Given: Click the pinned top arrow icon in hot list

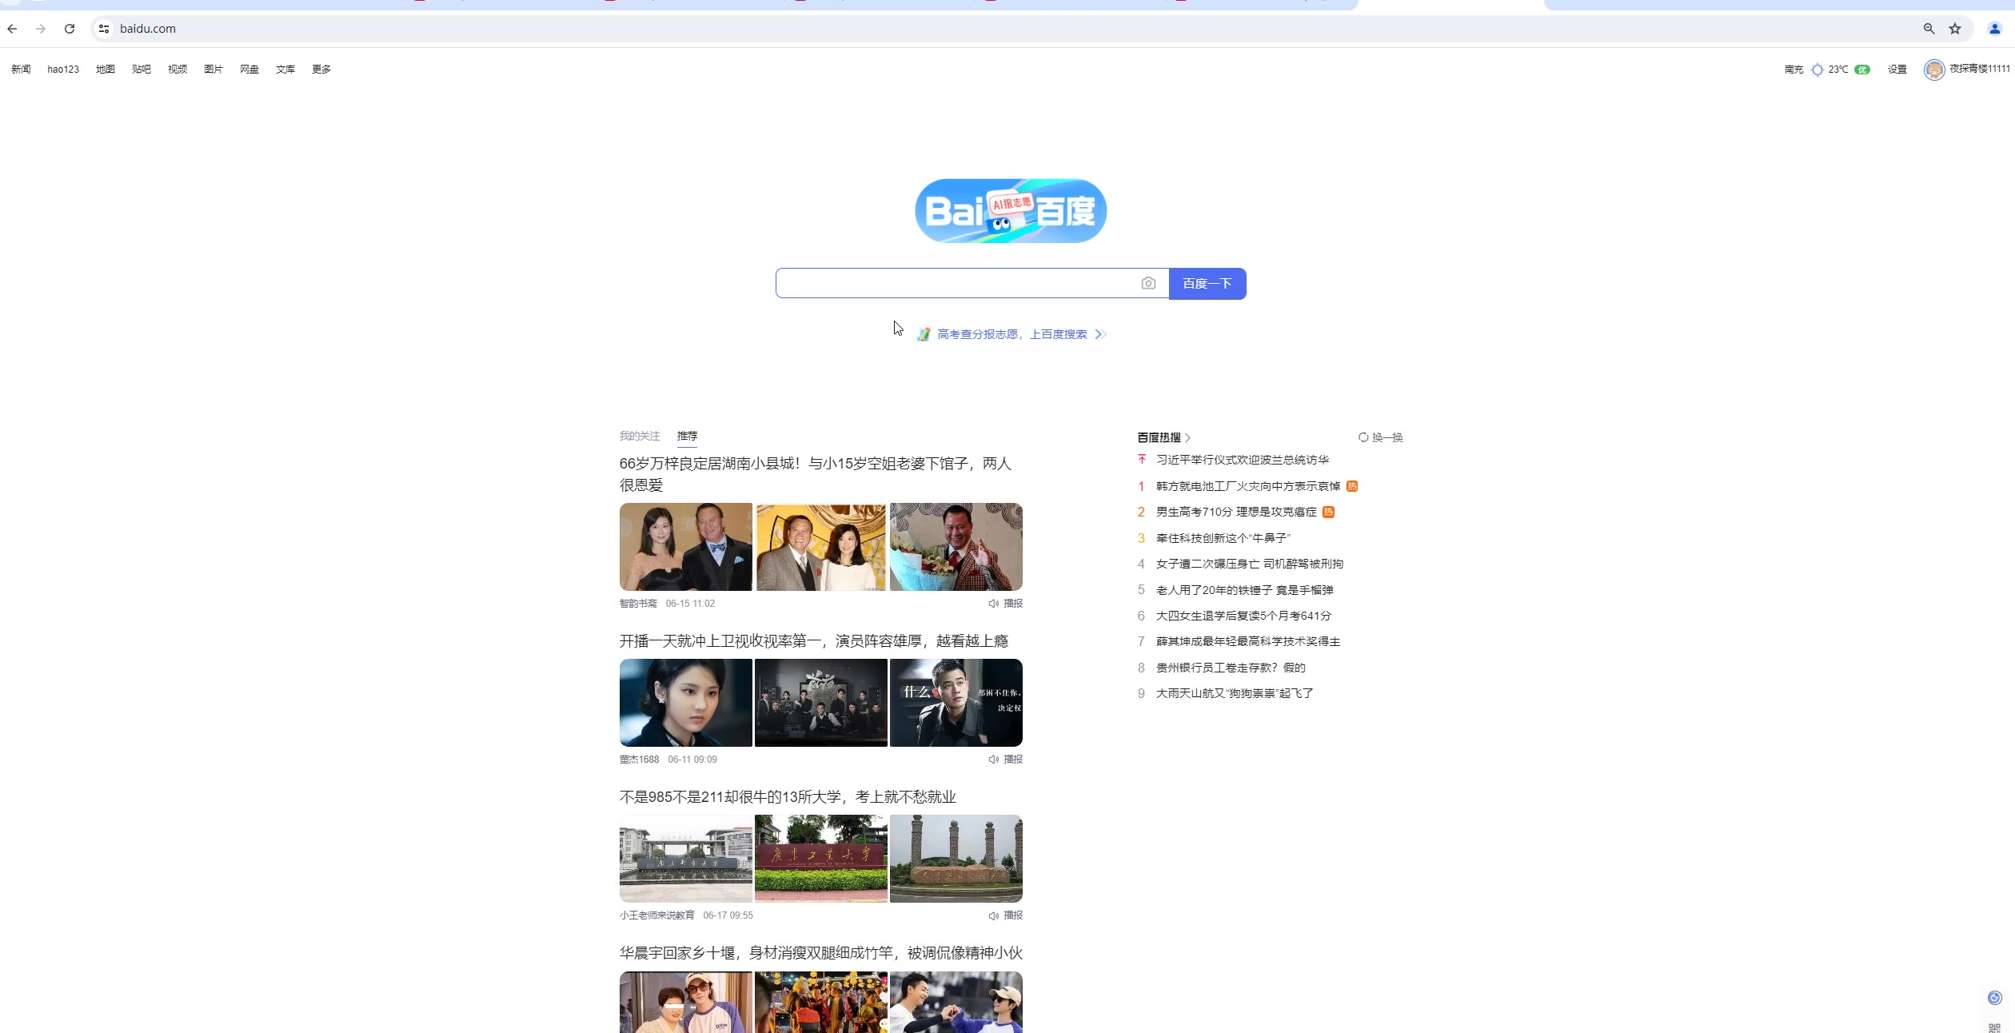Looking at the screenshot, I should [1141, 460].
